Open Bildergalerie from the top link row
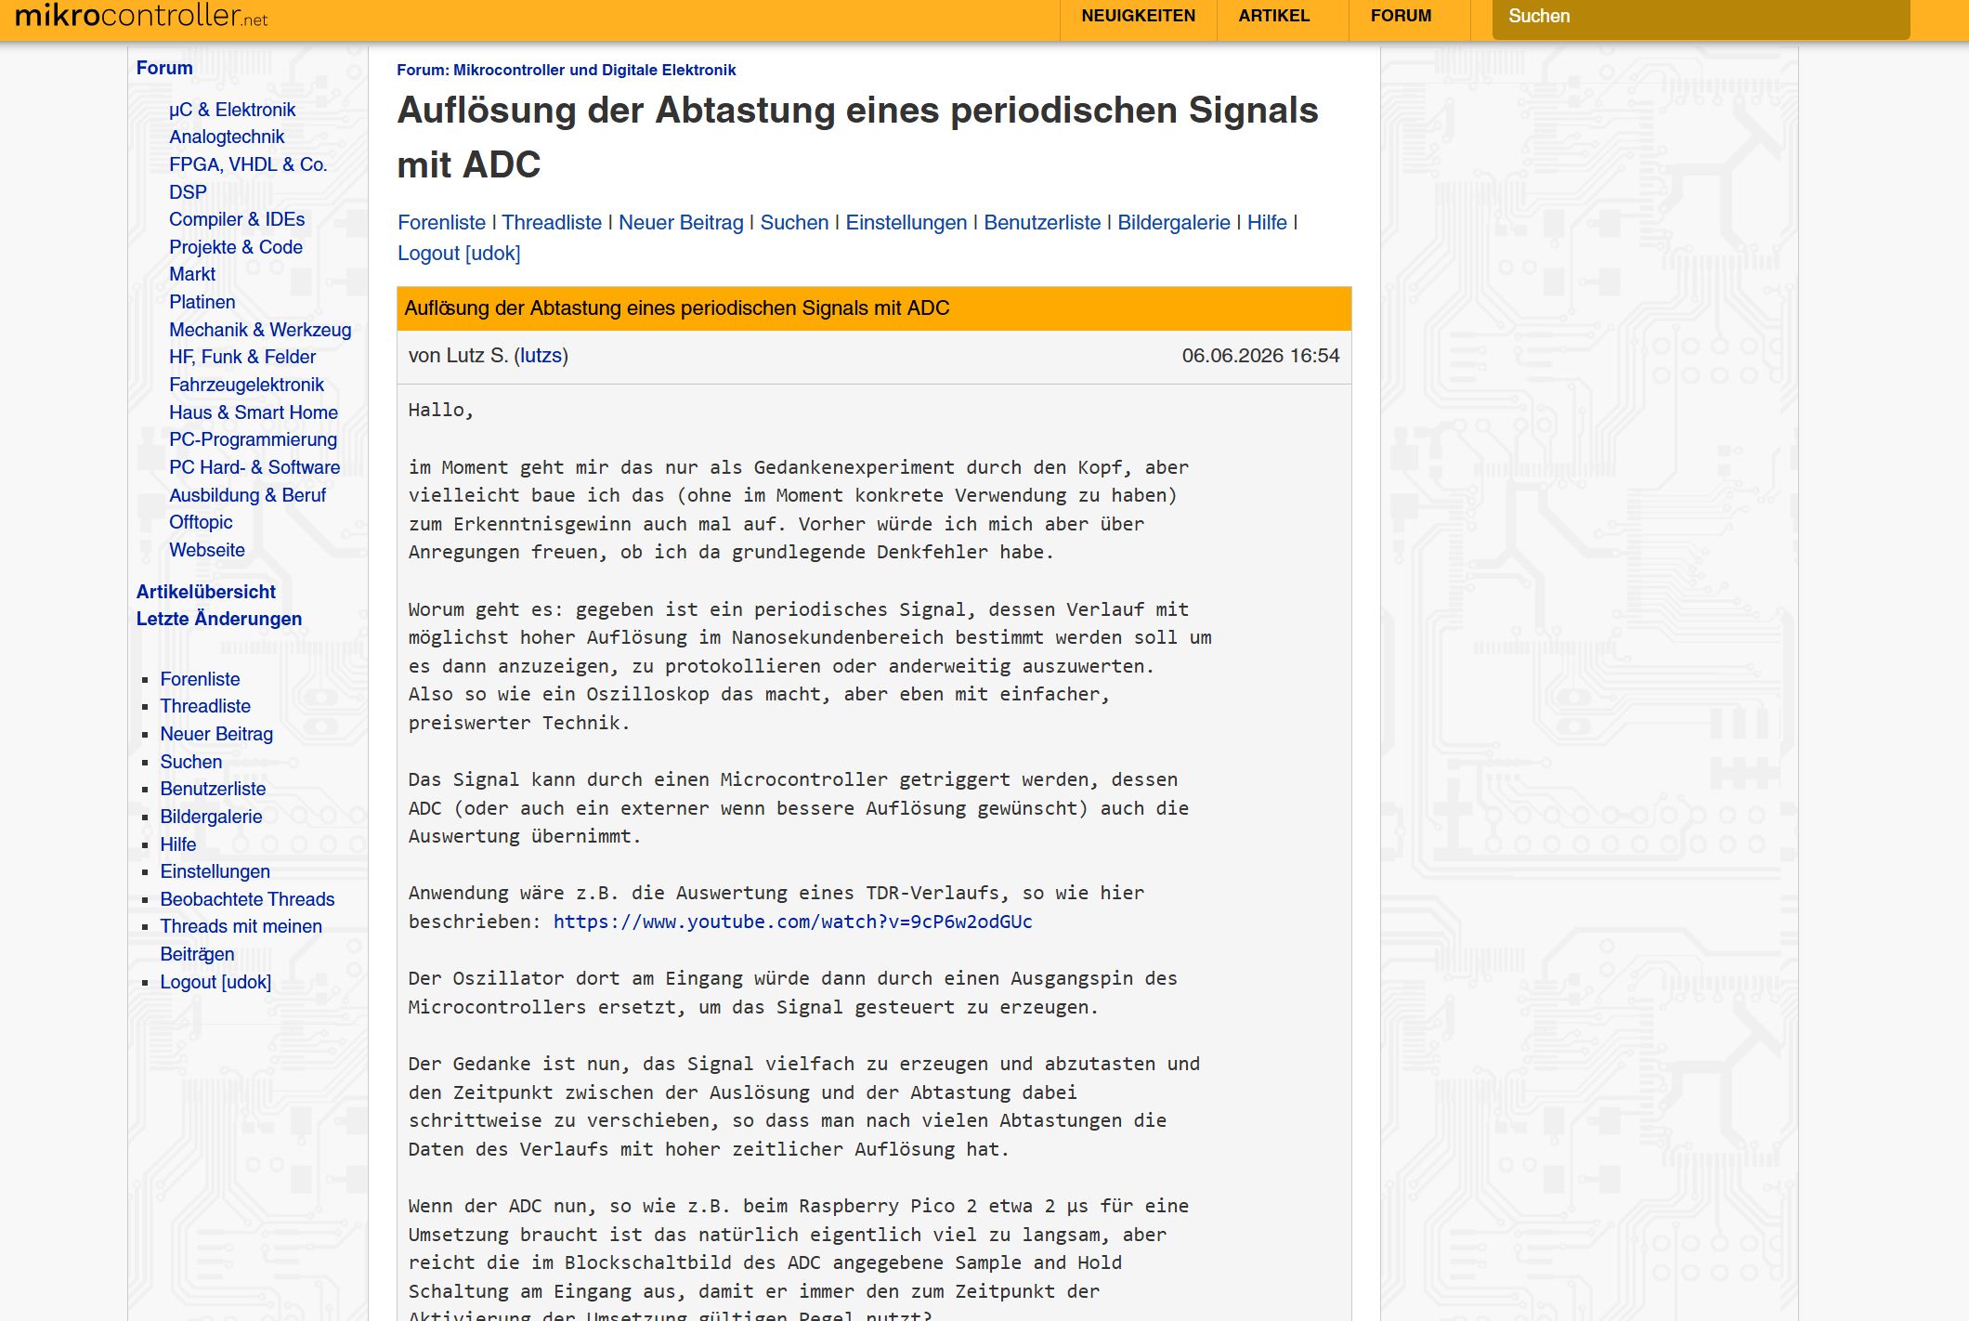 pyautogui.click(x=1173, y=223)
